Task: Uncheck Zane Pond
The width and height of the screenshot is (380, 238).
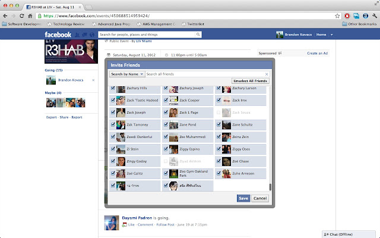Action: click(166, 124)
